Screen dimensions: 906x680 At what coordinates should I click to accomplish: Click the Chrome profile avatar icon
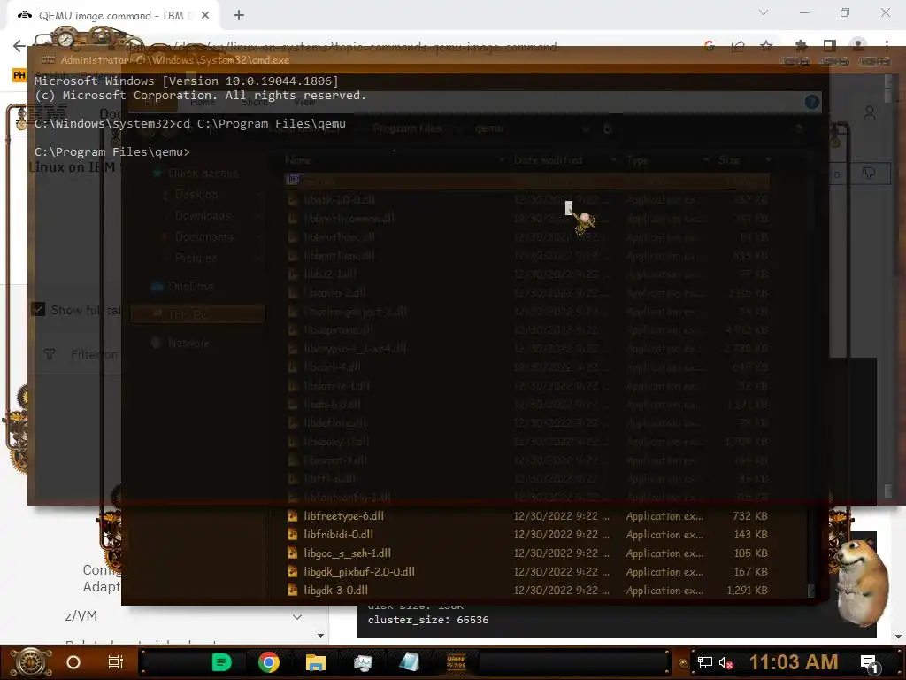[858, 46]
